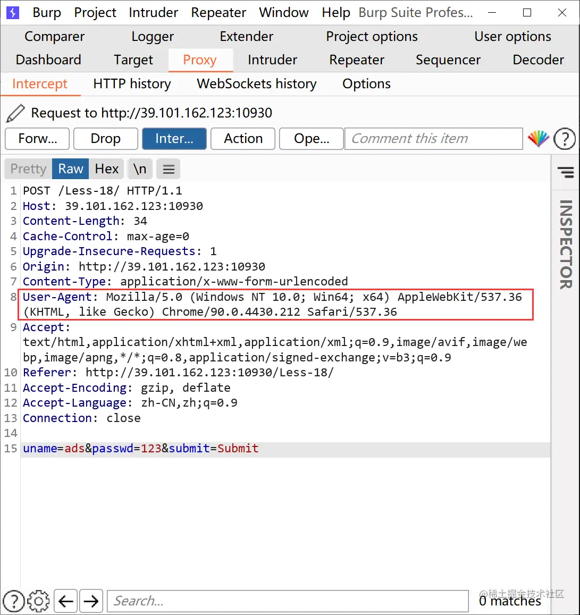
Task: Toggle the message editor hamburger options menu
Action: pyautogui.click(x=169, y=169)
